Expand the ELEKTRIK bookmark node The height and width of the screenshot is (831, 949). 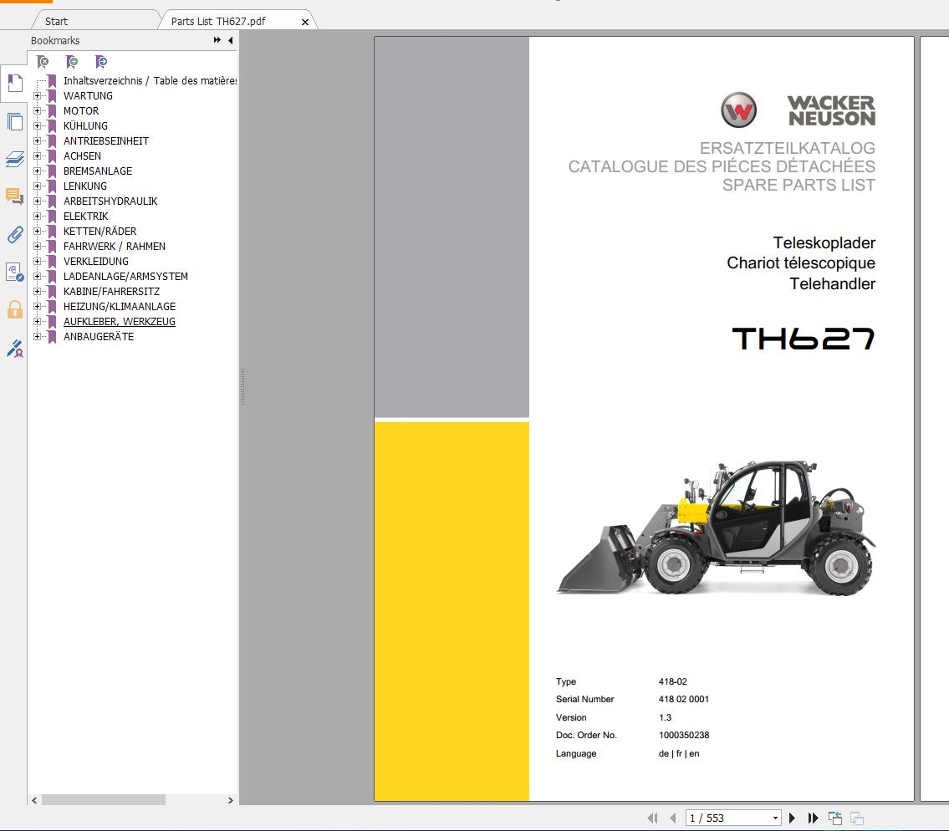(36, 216)
